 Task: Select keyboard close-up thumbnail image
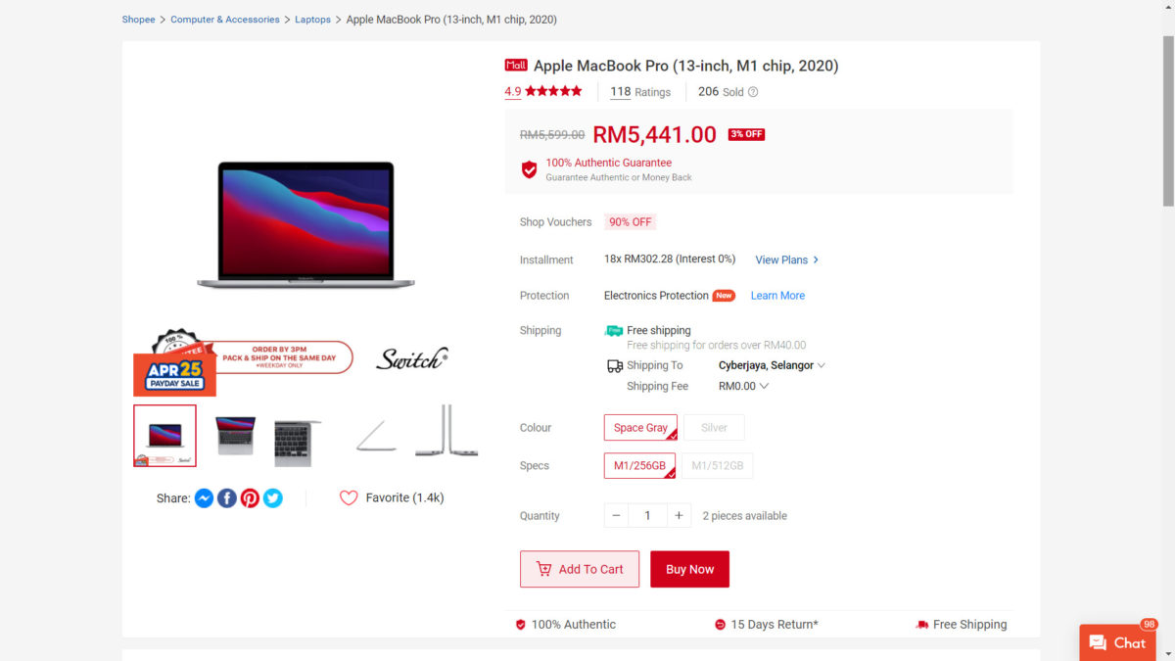click(298, 436)
